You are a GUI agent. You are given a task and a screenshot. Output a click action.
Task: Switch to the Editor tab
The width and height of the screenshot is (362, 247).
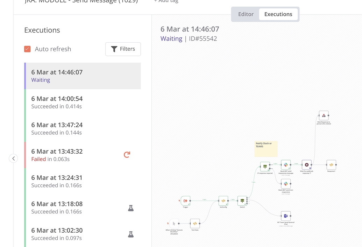click(246, 14)
